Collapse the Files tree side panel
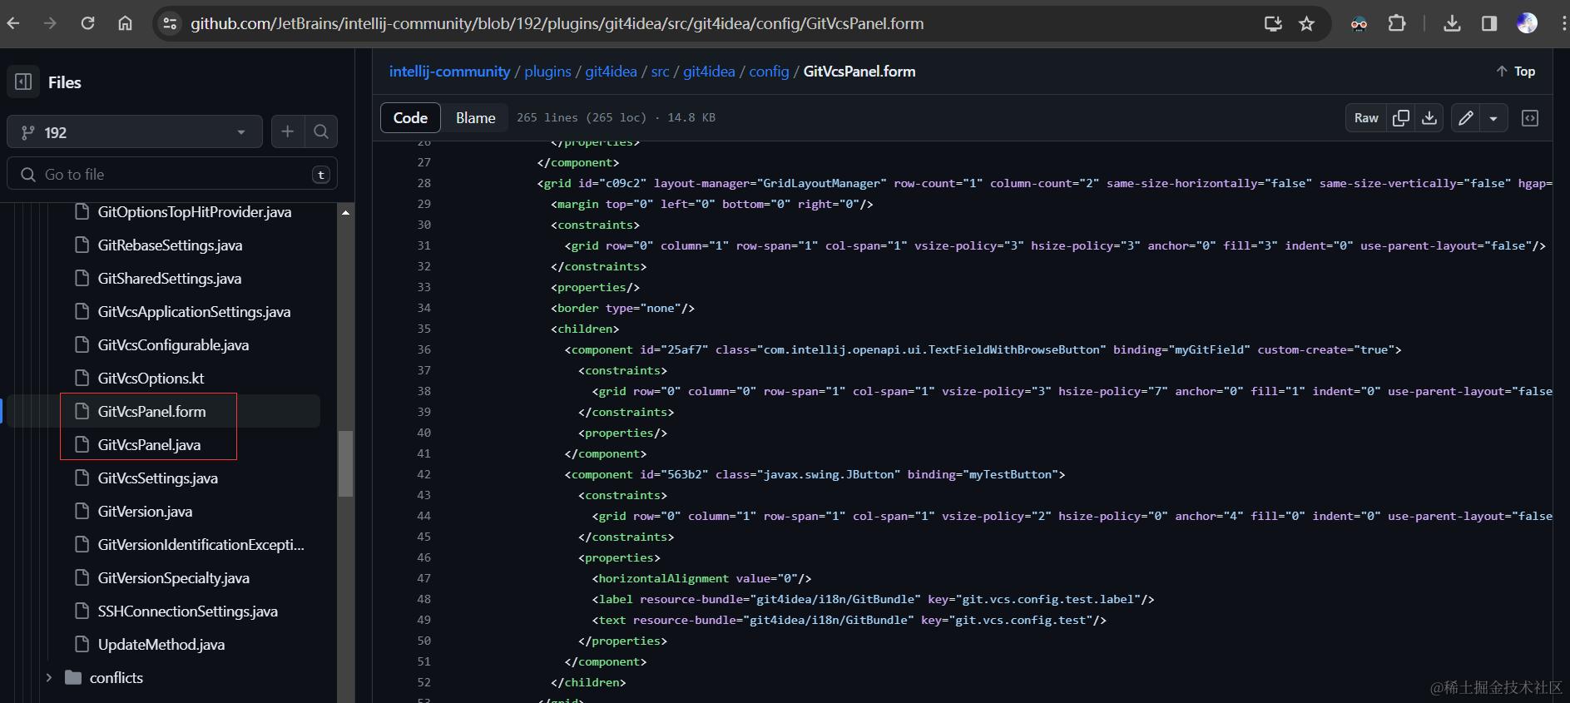The width and height of the screenshot is (1570, 703). 23,82
